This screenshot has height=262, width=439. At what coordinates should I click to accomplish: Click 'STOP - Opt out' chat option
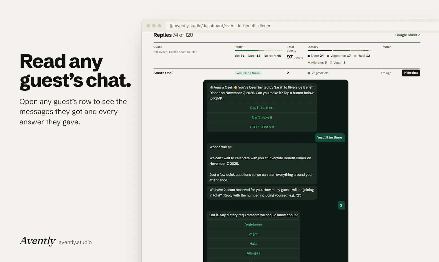point(262,127)
